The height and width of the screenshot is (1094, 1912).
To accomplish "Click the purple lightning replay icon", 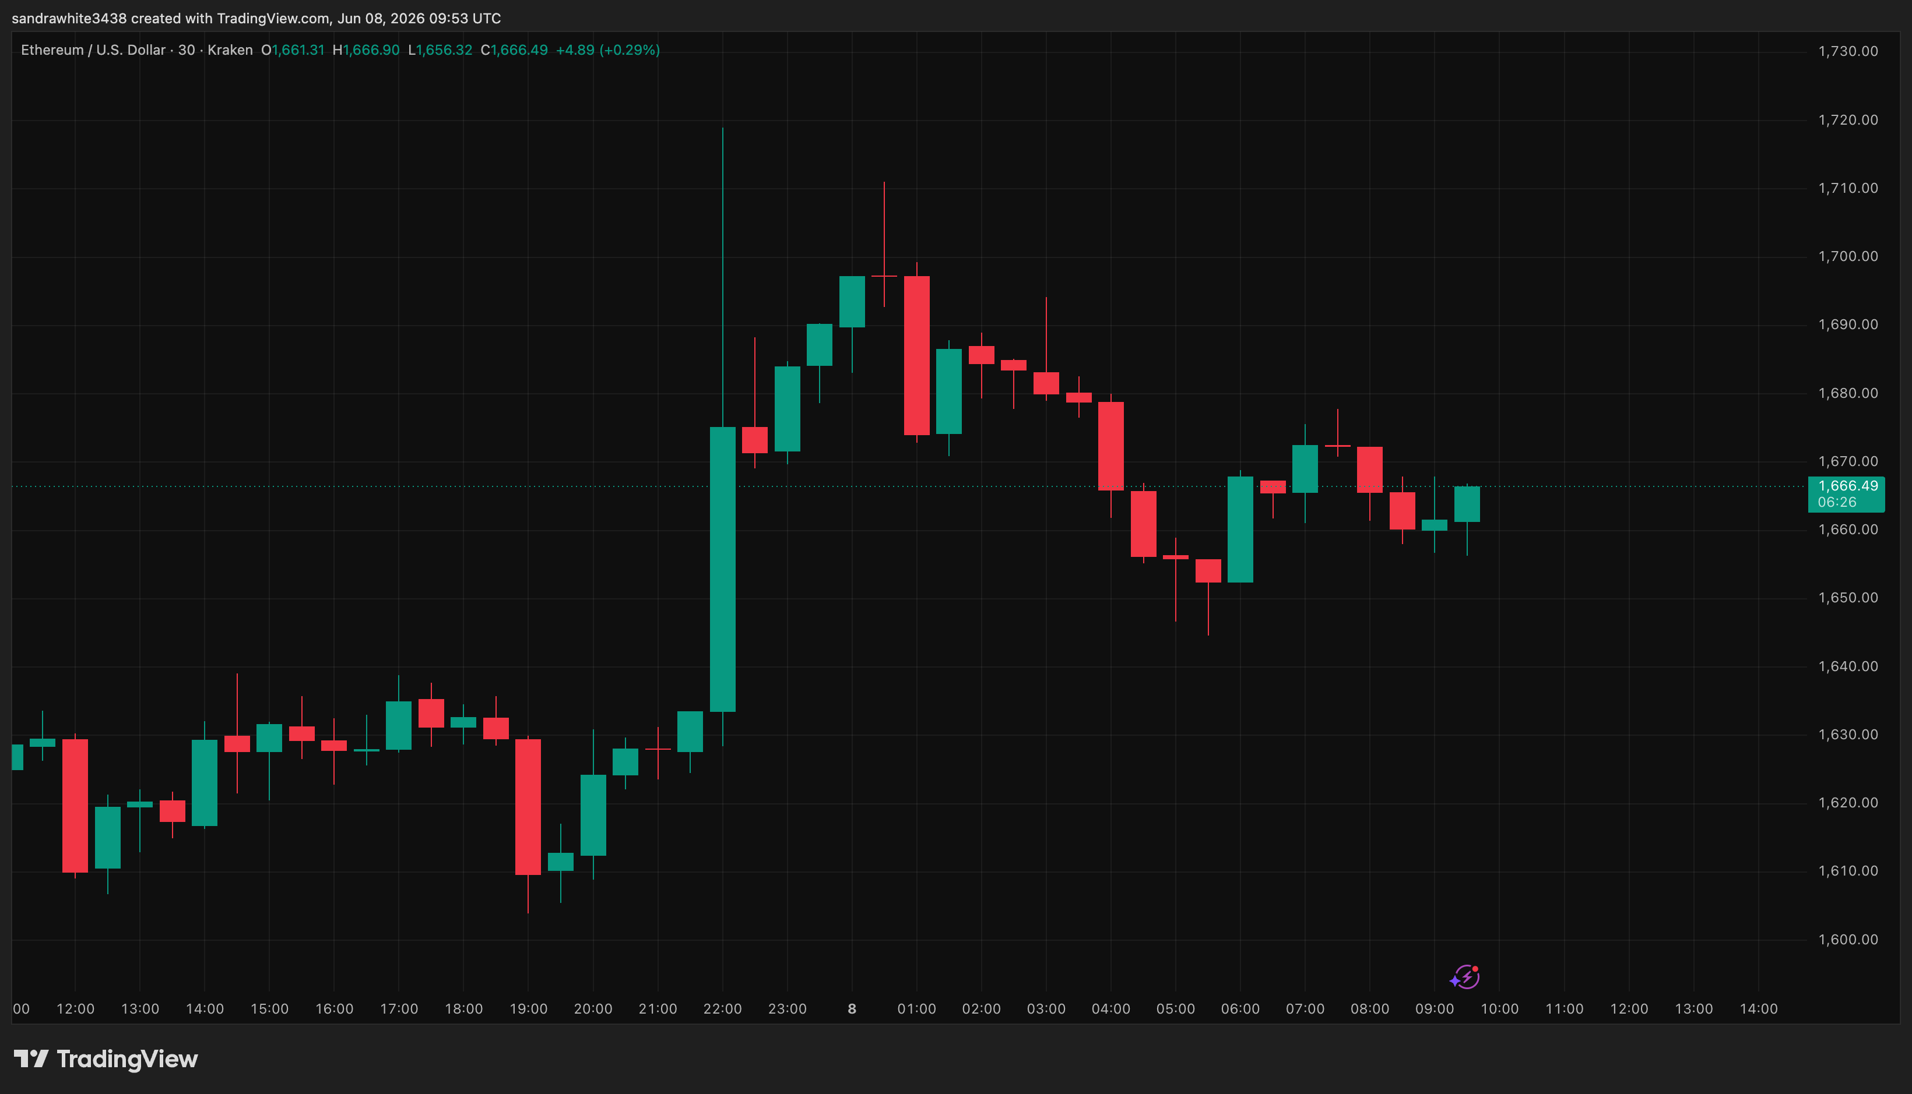I will 1465,977.
